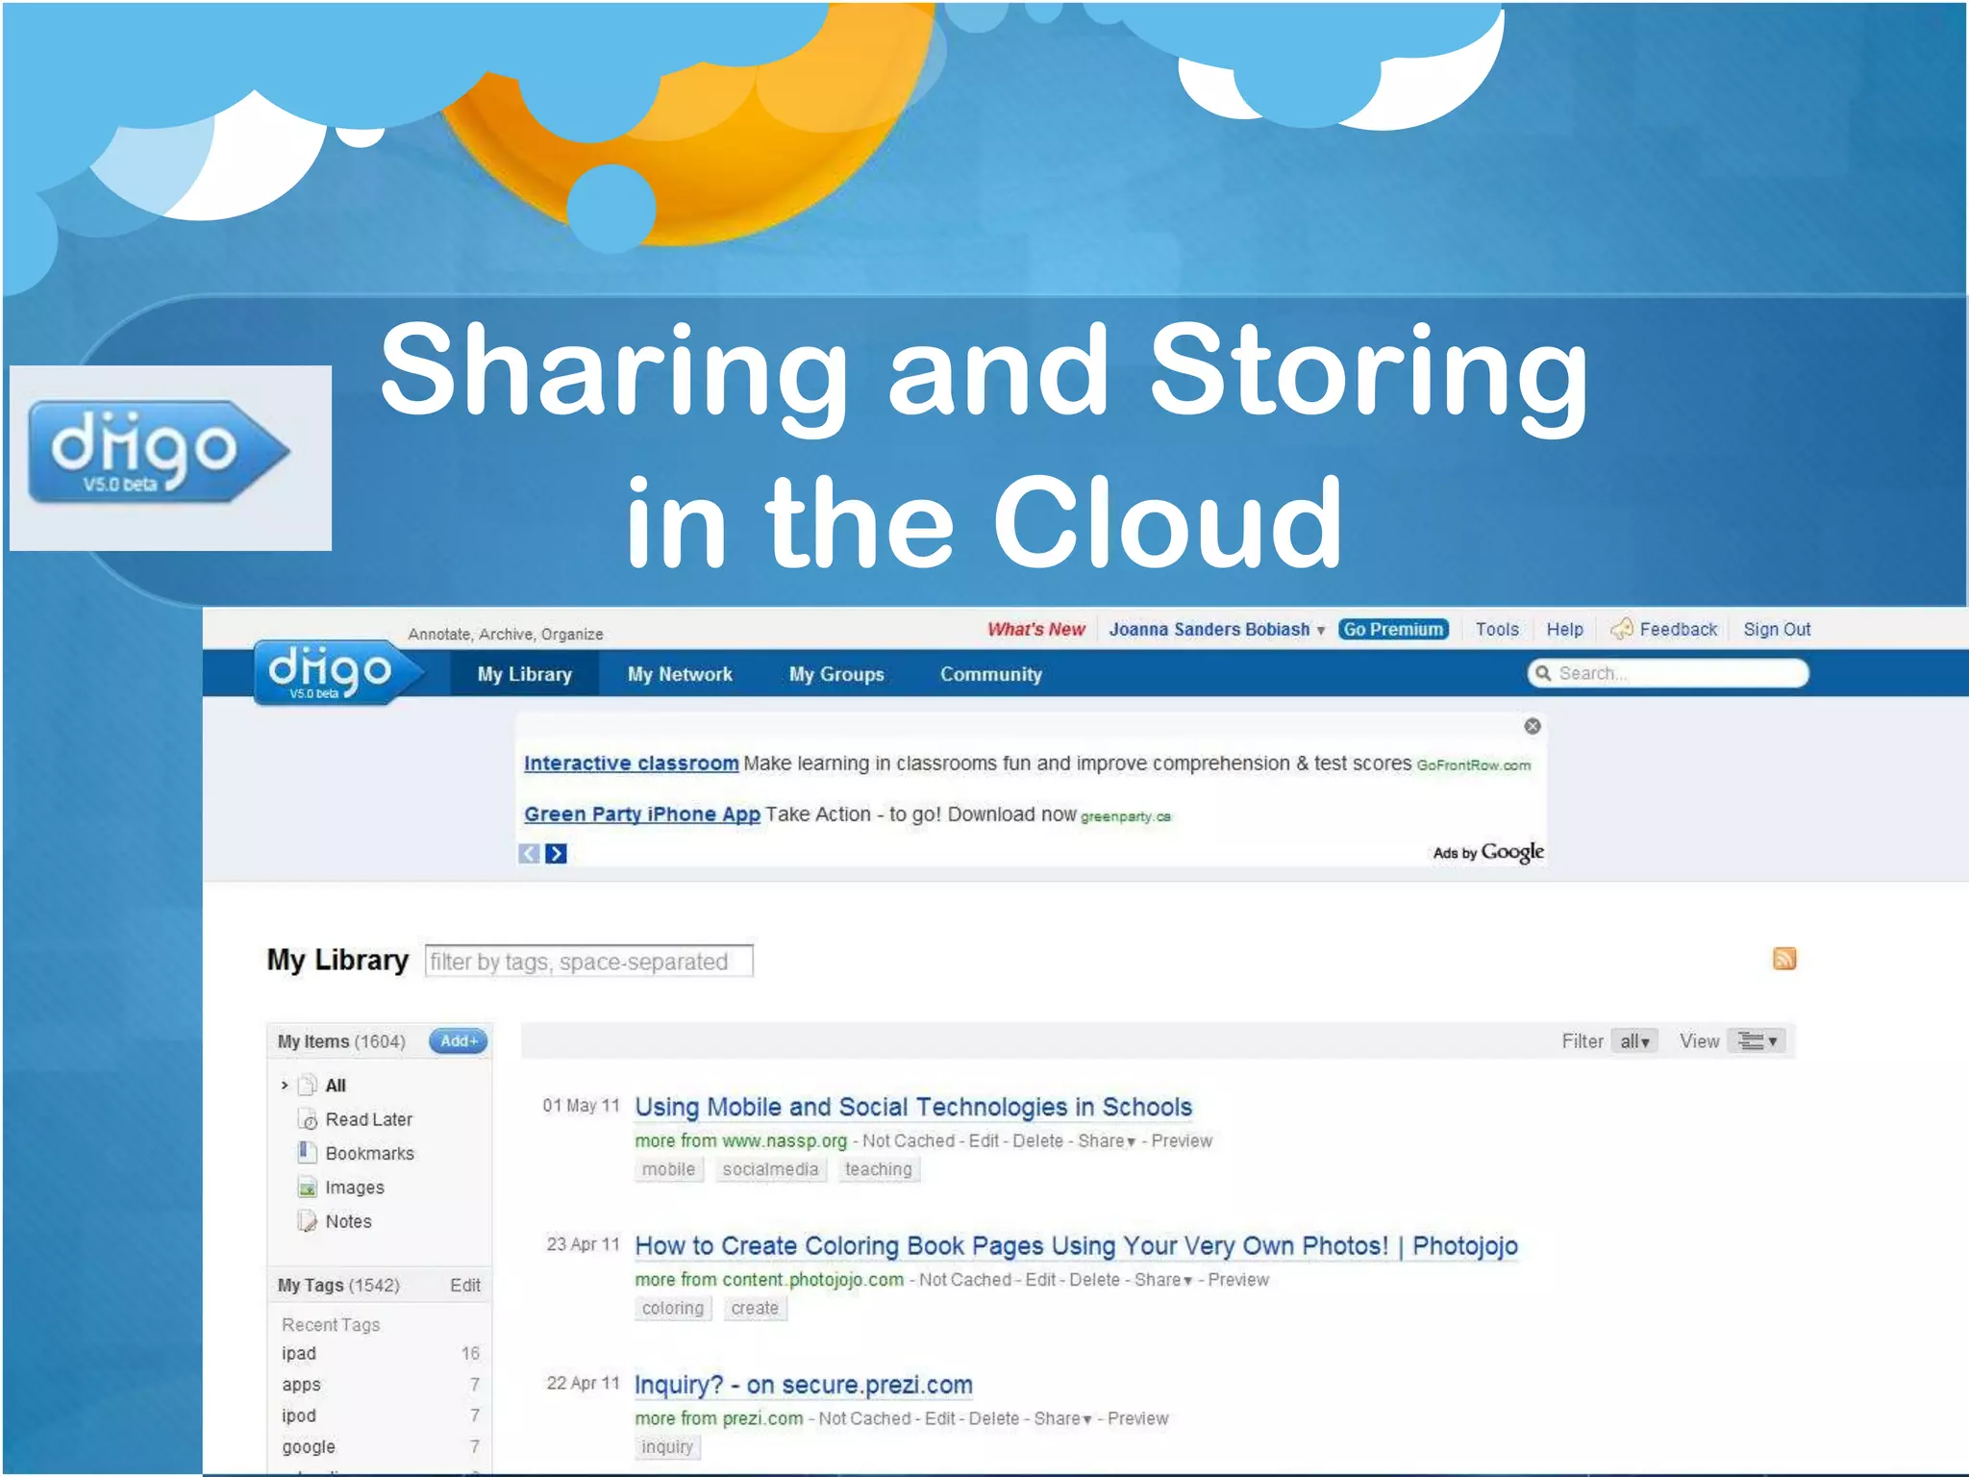Screen dimensions: 1969x1477
Task: Click the next ad arrow icon
Action: (x=556, y=853)
